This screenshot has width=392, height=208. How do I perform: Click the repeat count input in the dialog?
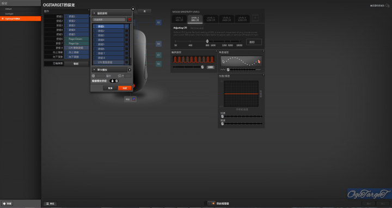[x=128, y=76]
